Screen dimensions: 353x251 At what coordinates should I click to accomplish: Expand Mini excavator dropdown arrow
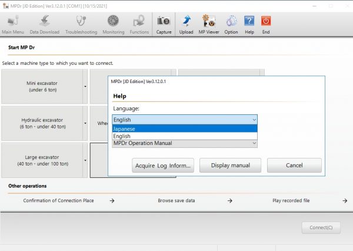click(85, 87)
